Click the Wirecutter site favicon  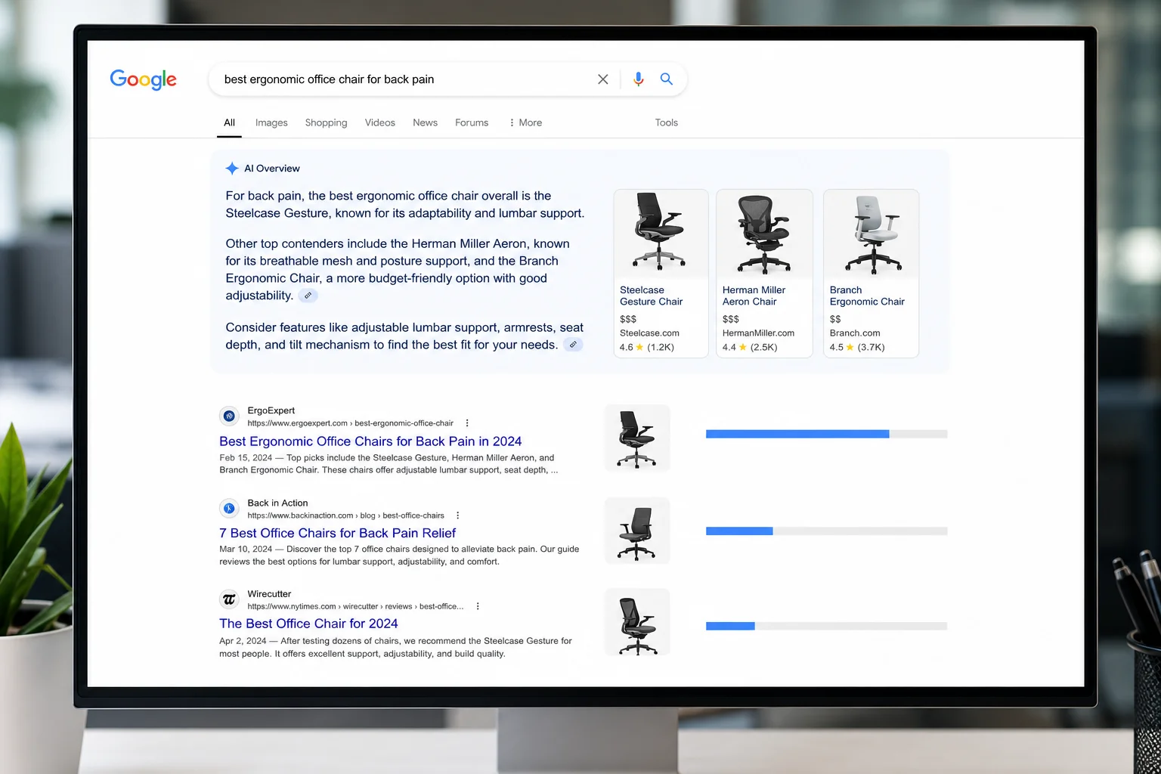click(229, 600)
